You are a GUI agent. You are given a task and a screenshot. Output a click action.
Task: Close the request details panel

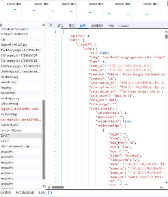pos(51,25)
